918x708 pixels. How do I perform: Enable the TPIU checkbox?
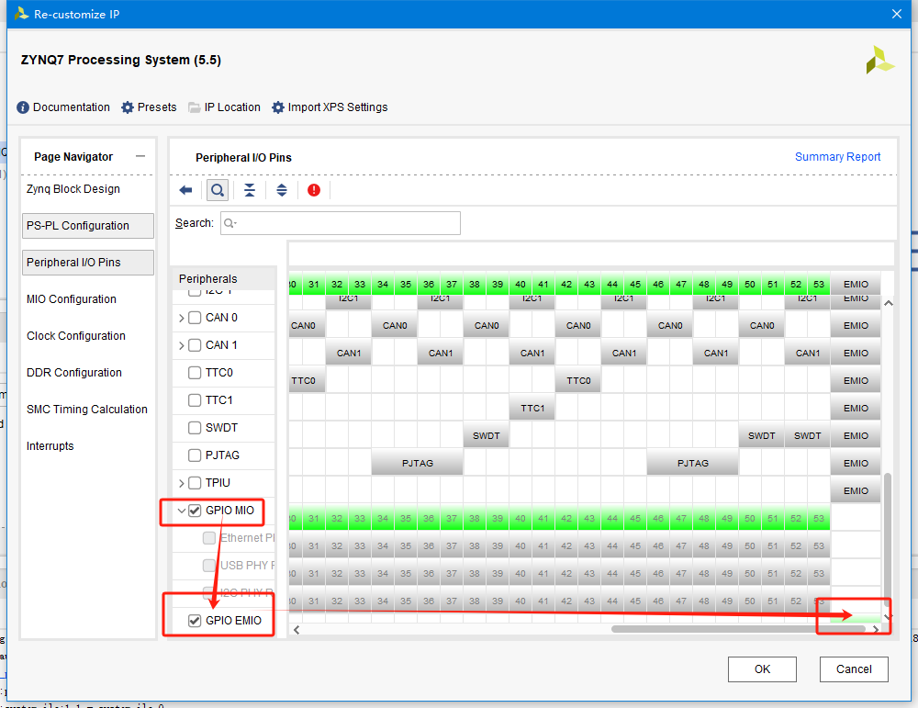[x=195, y=482]
